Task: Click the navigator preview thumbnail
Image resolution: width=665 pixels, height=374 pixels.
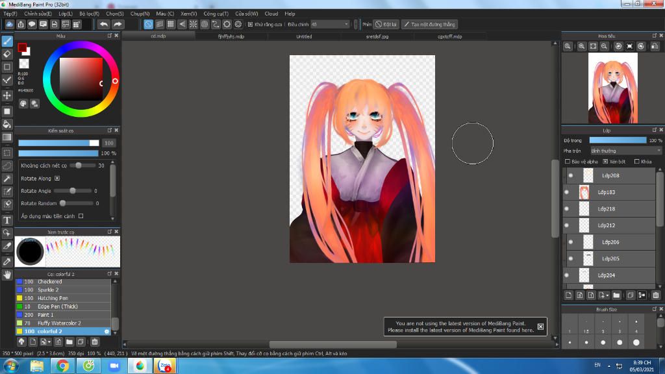Action: click(x=613, y=88)
